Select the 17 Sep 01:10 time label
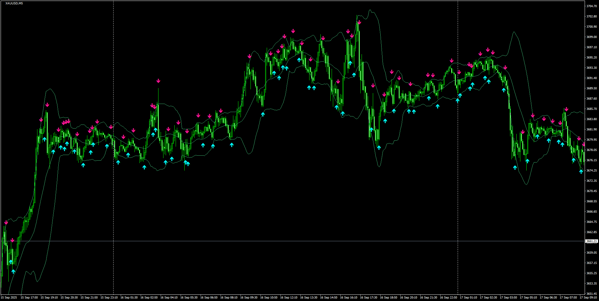This screenshot has width=599, height=301. point(468,298)
